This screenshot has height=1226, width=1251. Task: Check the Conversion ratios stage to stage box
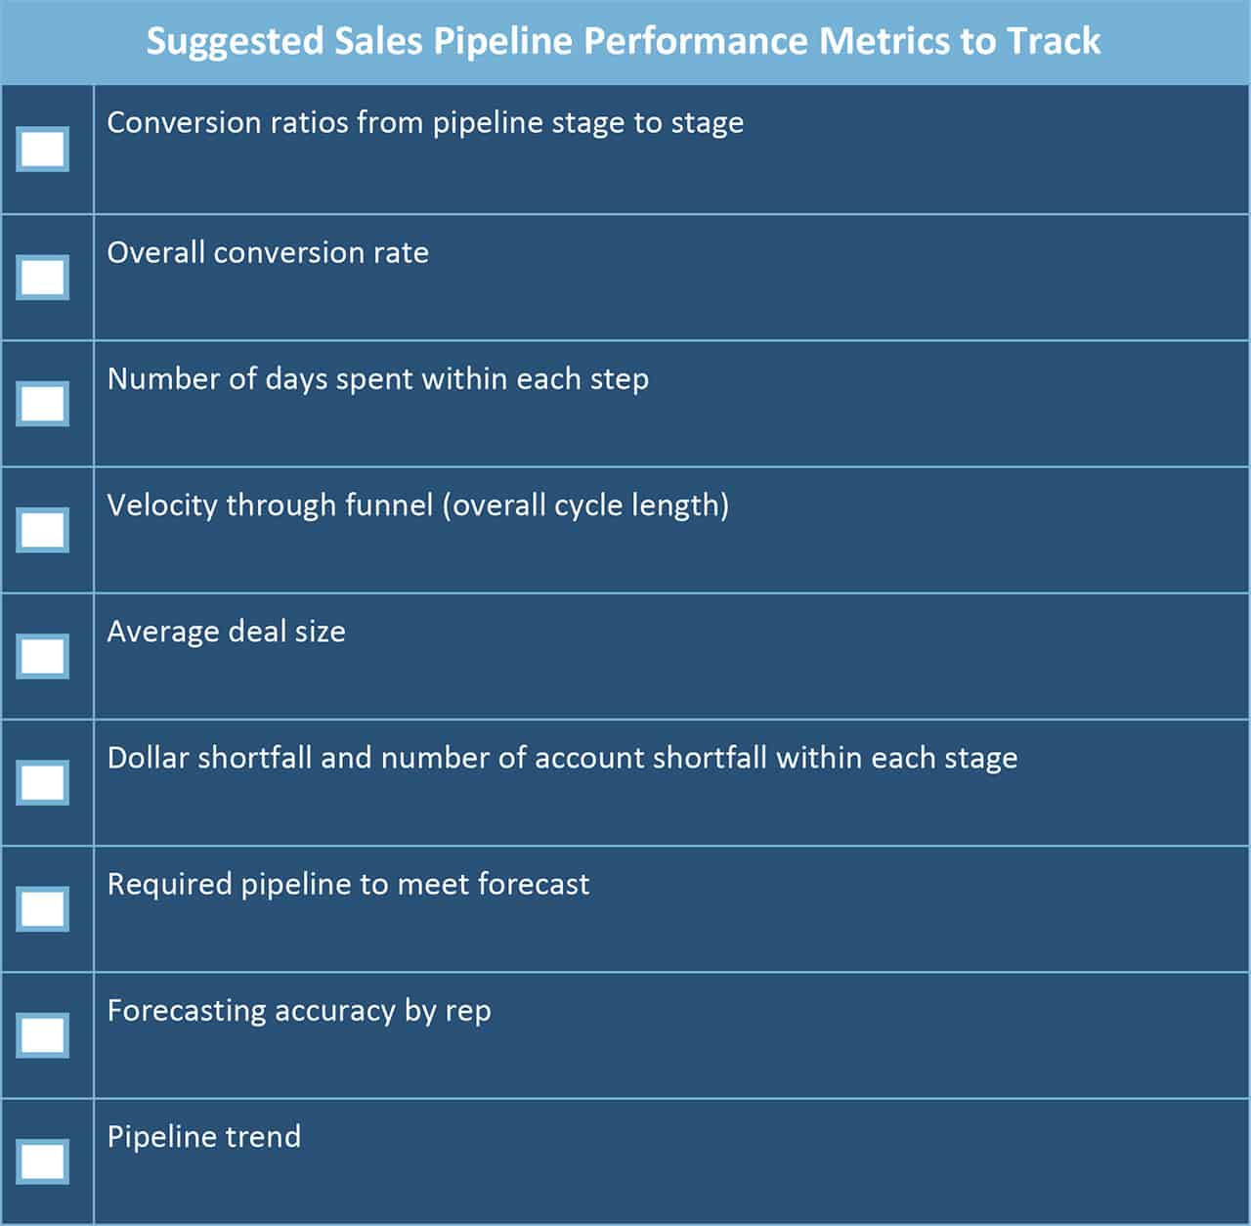tap(43, 150)
